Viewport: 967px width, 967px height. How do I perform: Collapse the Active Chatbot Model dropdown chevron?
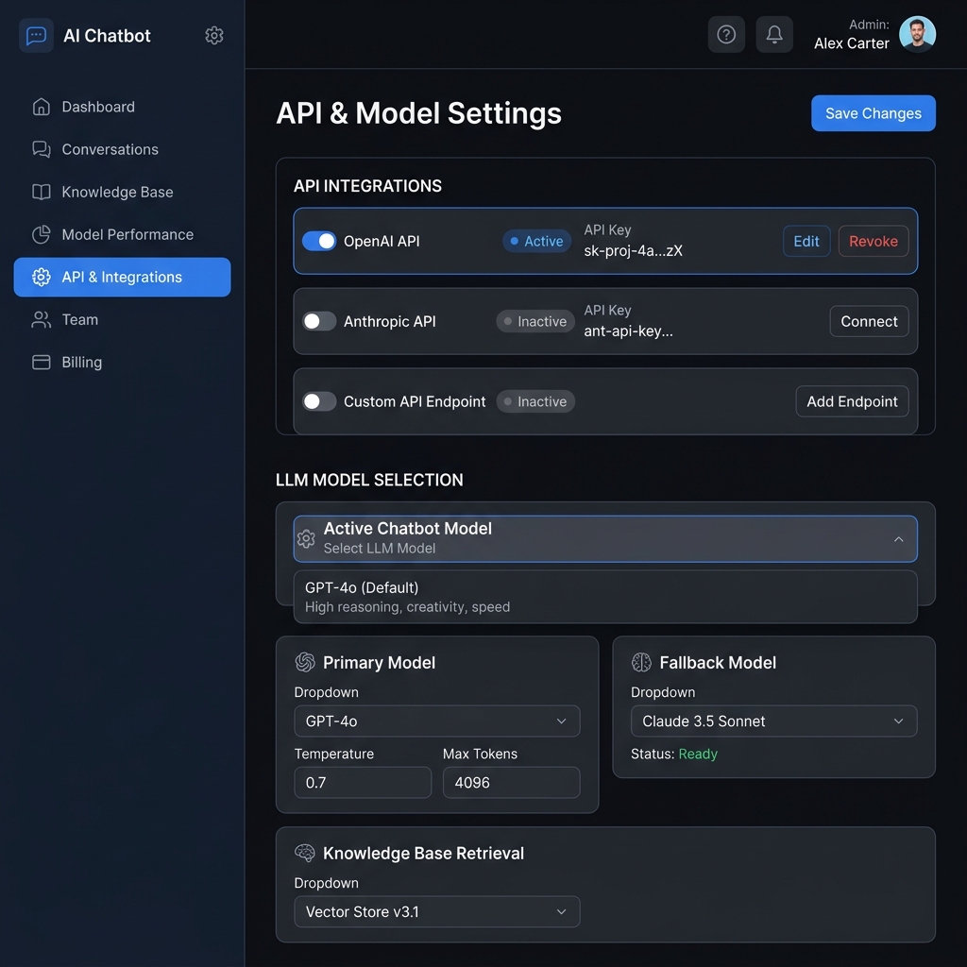[899, 539]
